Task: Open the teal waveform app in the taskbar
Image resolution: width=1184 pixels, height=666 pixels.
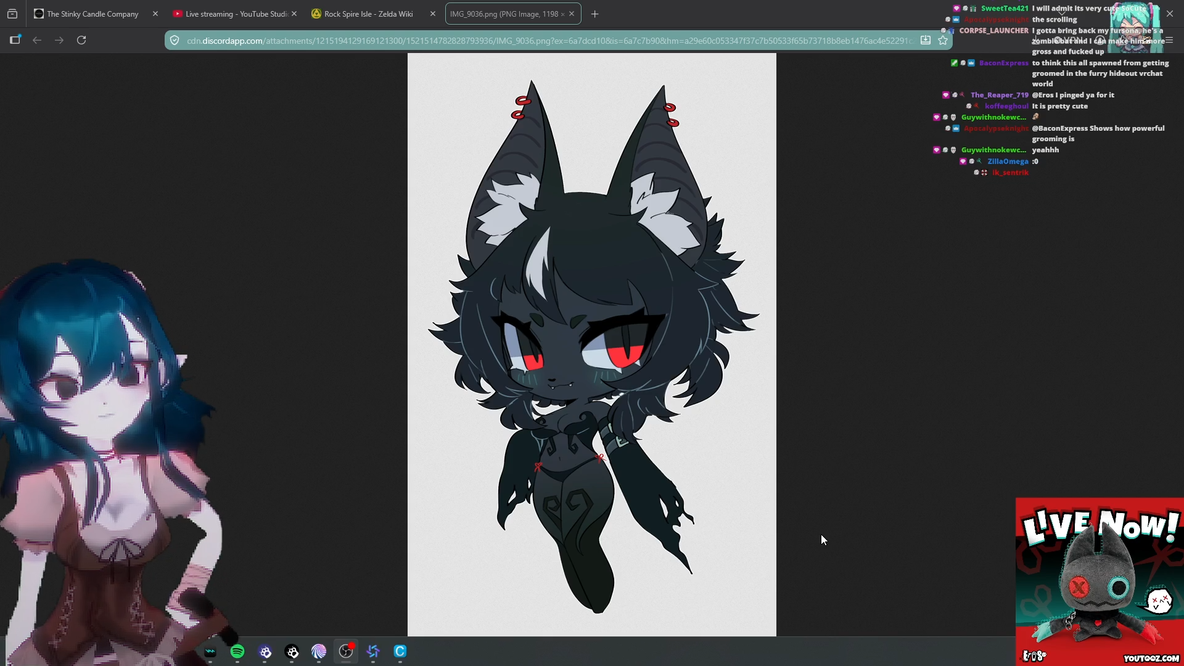Action: [x=210, y=651]
